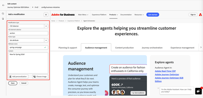Click the Home breadcrumb link
This screenshot has height=98, width=203.
[53, 21]
